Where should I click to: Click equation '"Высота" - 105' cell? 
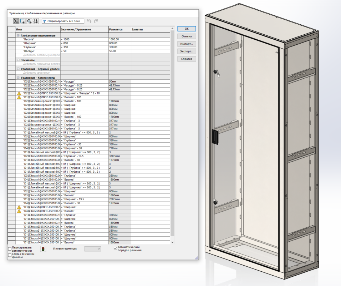tap(85, 97)
